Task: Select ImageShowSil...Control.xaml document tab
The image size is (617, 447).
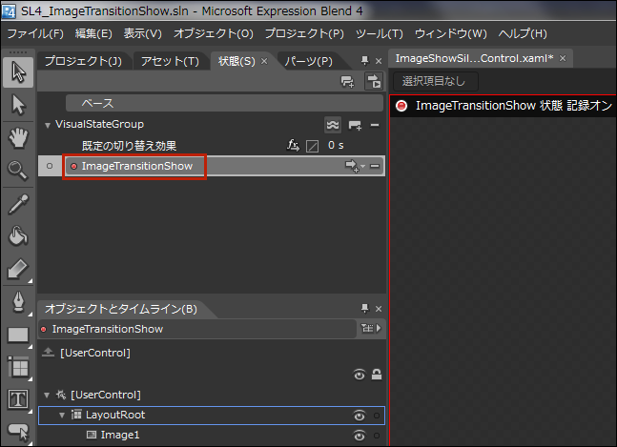Action: (x=474, y=58)
